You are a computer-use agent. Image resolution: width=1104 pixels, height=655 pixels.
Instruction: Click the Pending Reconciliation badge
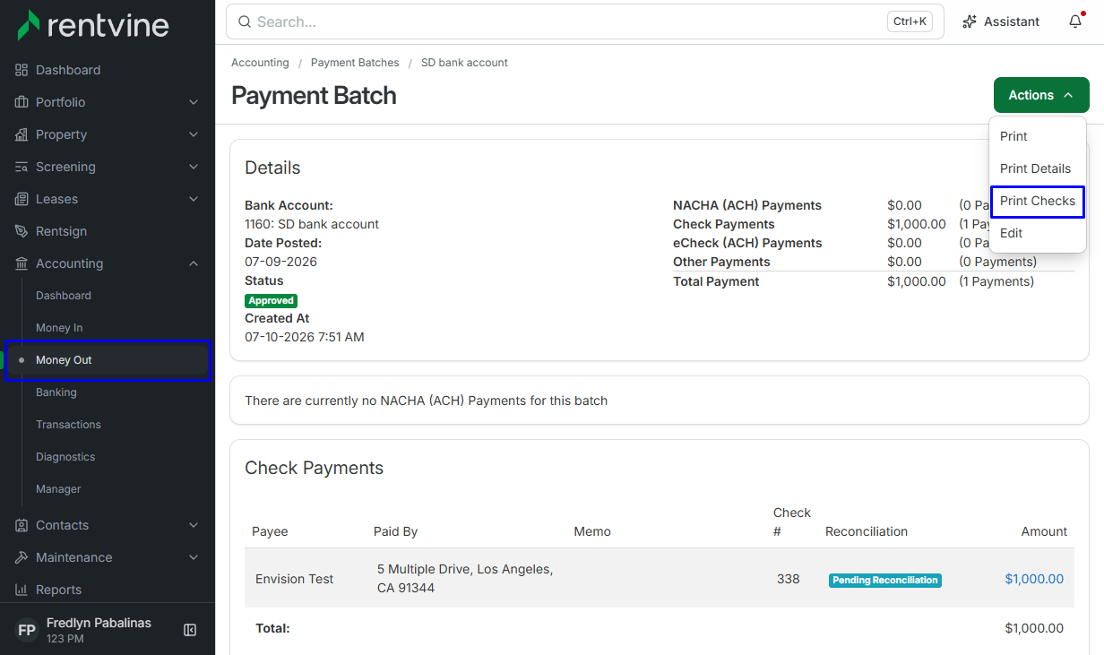[x=884, y=580]
